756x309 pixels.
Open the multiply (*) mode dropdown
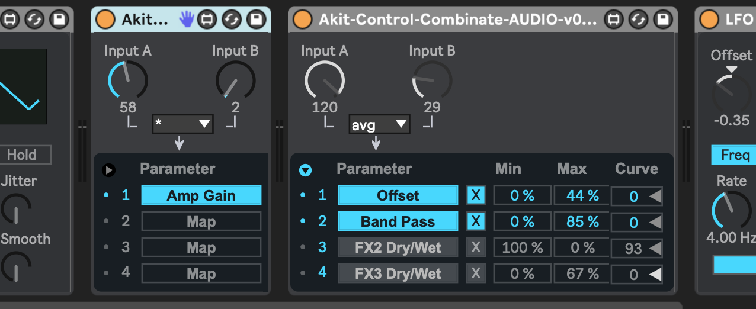pos(182,124)
